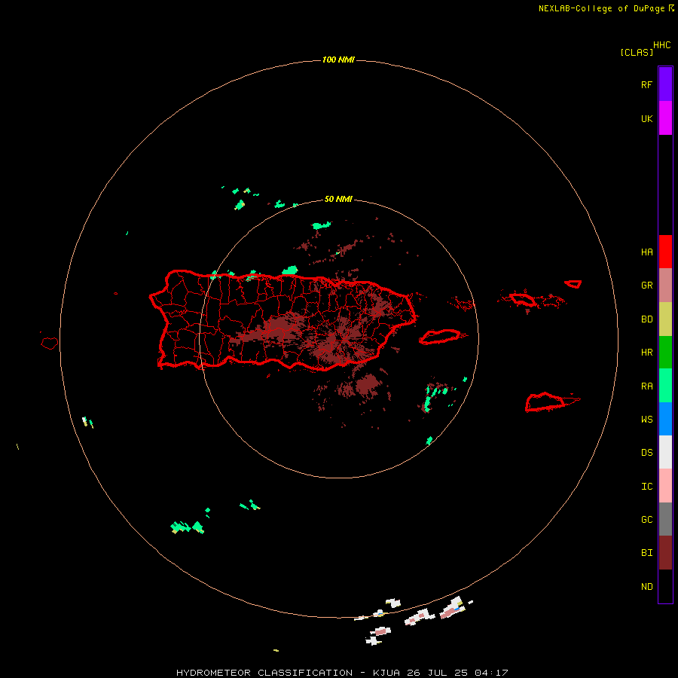The height and width of the screenshot is (678, 678).
Task: Click the Hydrometeor Classification caption text
Action: (x=264, y=673)
